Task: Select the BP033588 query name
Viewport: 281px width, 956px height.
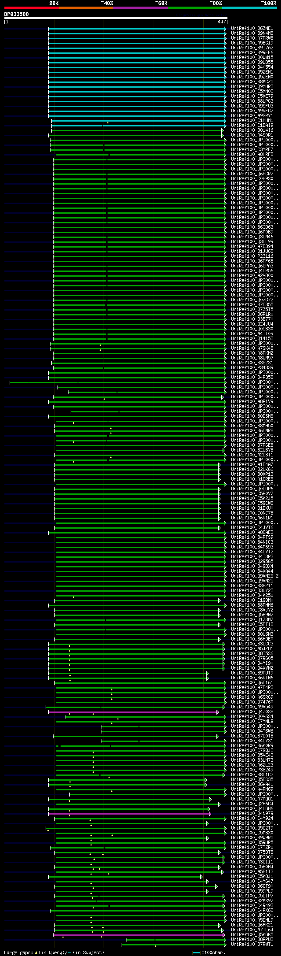Action: 17,14
